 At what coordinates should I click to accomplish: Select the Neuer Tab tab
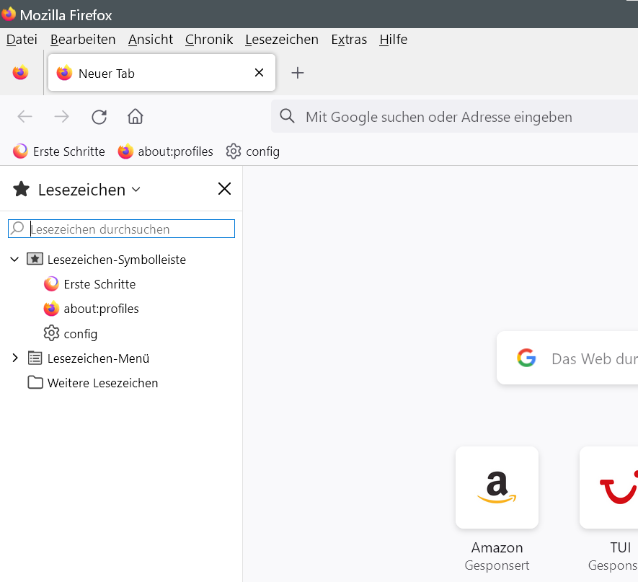[x=144, y=73]
